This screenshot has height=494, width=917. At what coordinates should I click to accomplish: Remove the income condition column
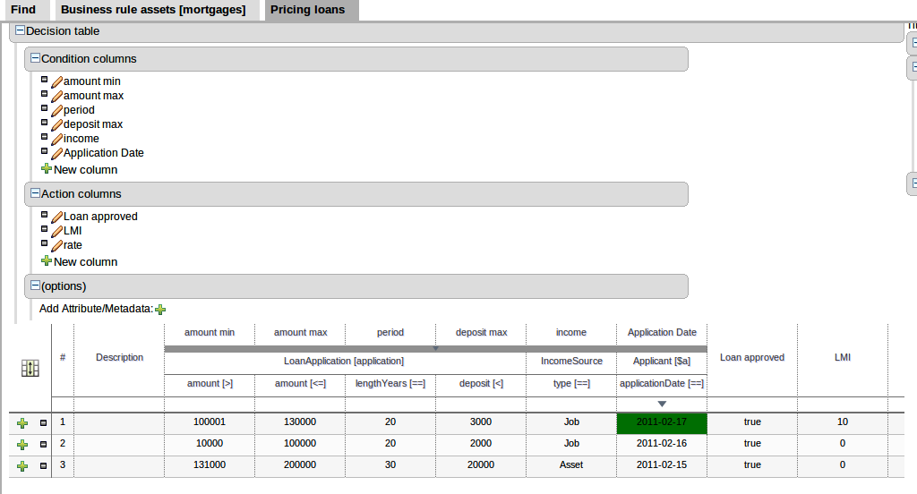tap(44, 137)
